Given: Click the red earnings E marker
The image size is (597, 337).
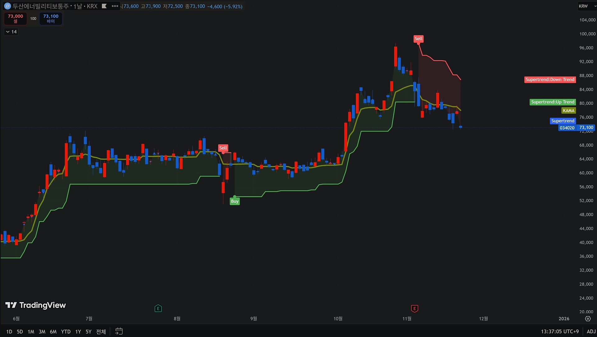Looking at the screenshot, I should [x=414, y=308].
